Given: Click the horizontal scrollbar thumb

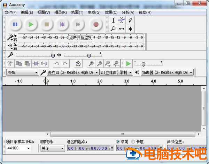Looking at the screenshot, I should tap(123, 134).
